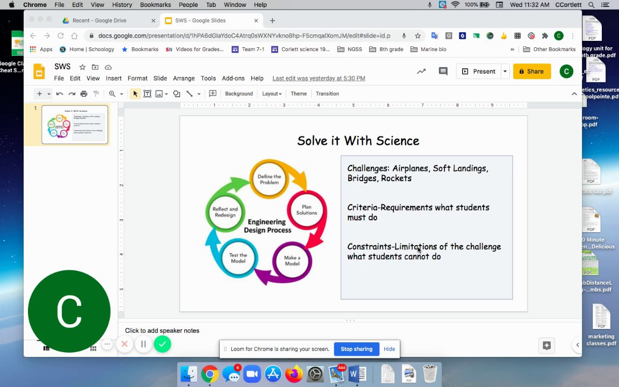
Task: Cancel Loom recording with red X
Action: (124, 344)
